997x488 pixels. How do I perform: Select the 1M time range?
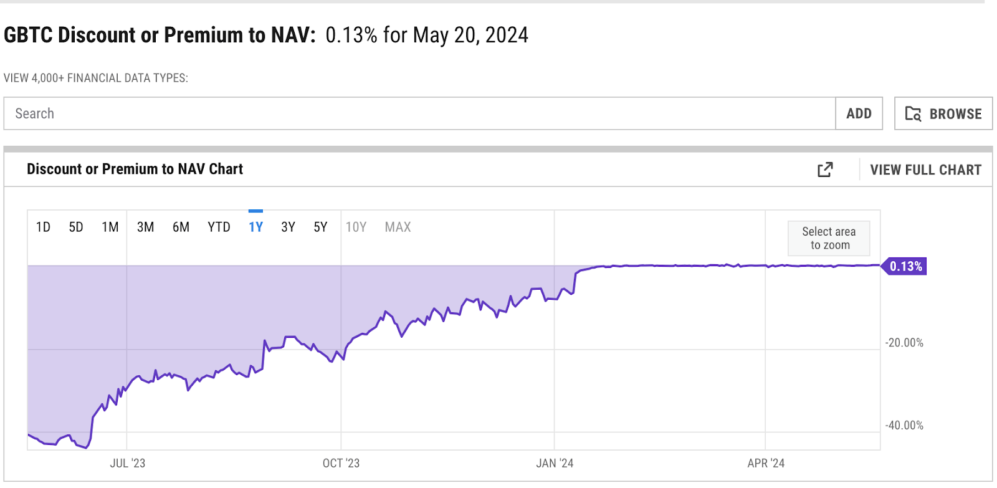click(110, 227)
